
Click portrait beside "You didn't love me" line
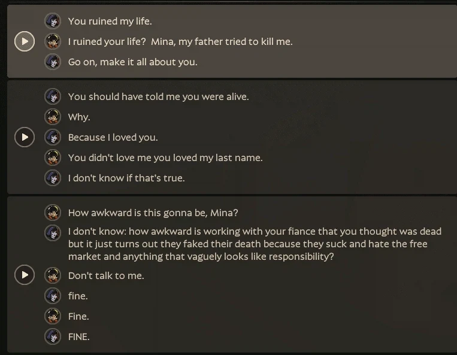tap(53, 157)
